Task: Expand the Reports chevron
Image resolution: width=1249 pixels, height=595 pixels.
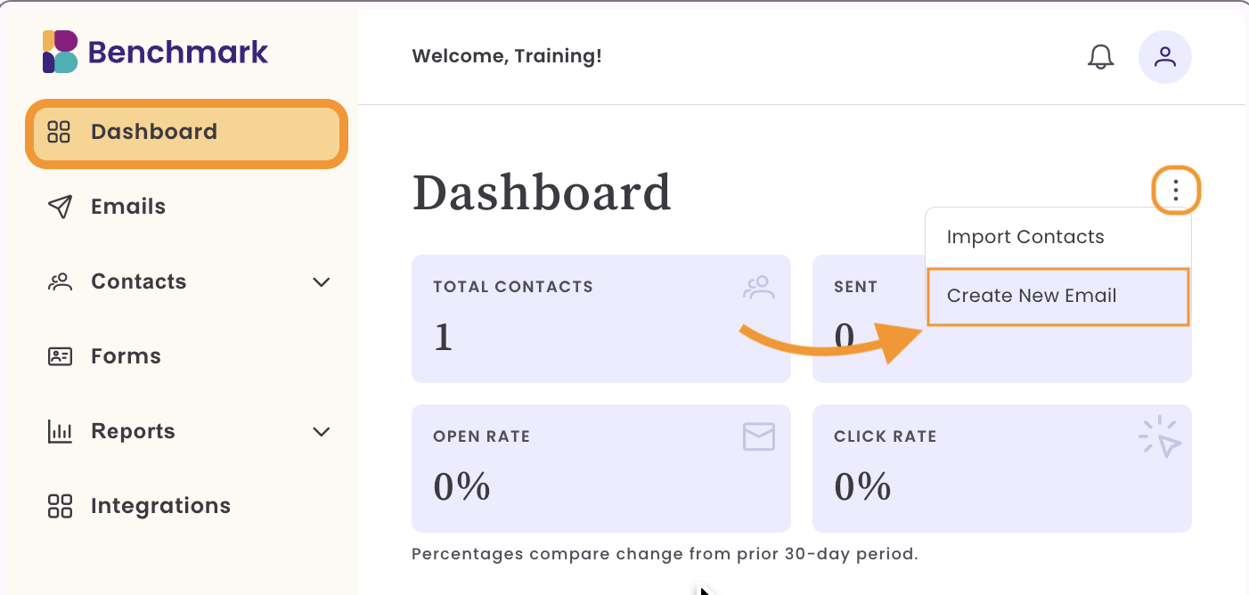Action: [x=322, y=432]
